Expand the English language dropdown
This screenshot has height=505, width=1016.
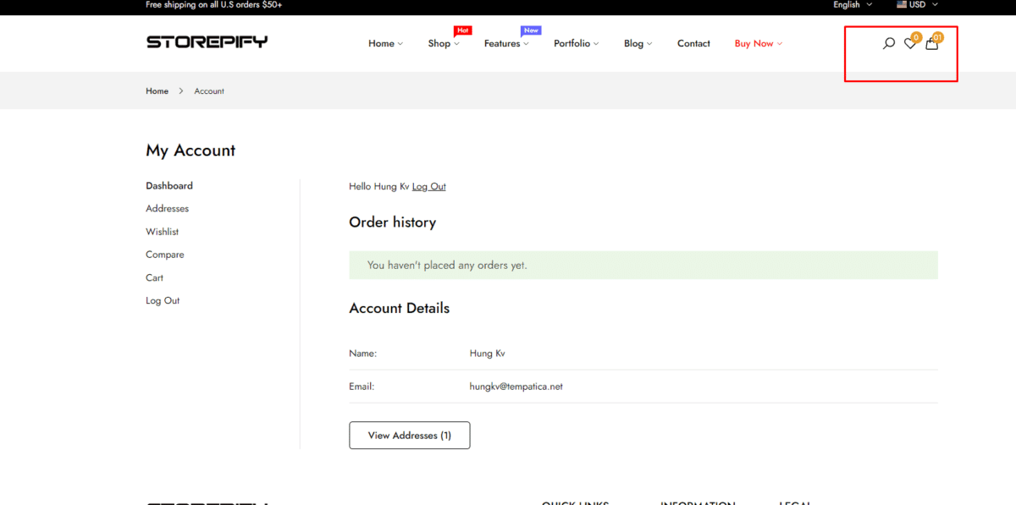852,4
